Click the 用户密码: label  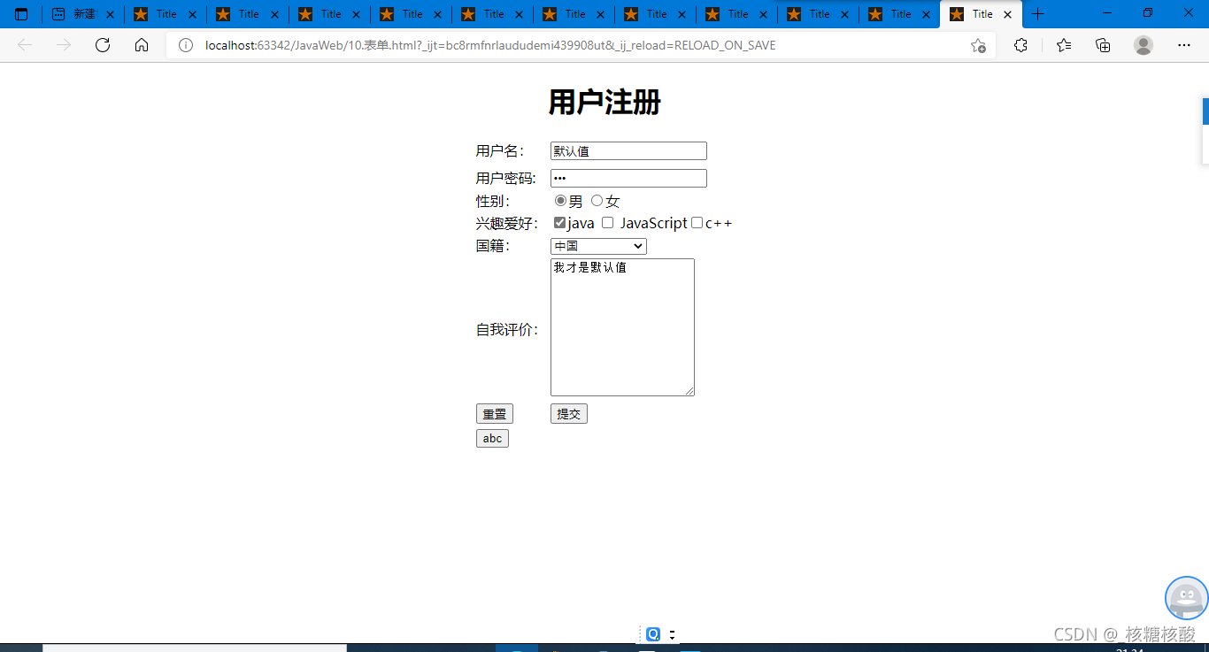pos(506,179)
